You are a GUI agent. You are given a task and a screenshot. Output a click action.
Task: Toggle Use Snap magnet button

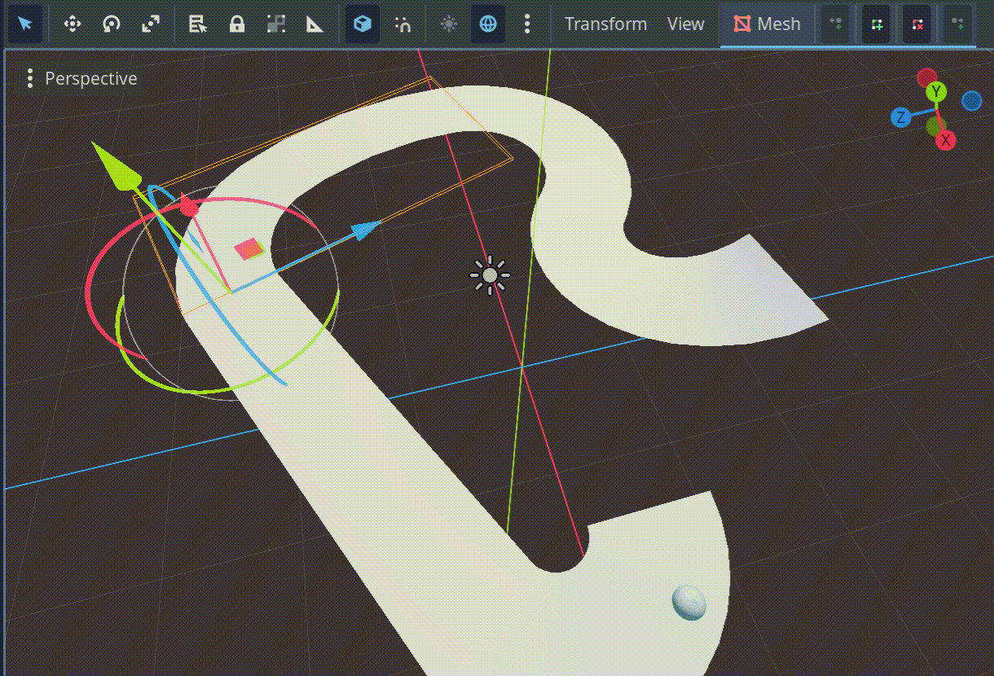point(402,24)
